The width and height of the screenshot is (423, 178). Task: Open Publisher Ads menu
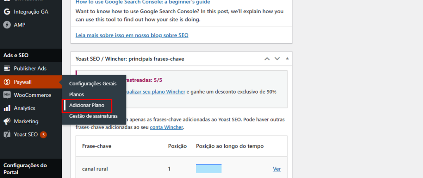point(31,68)
